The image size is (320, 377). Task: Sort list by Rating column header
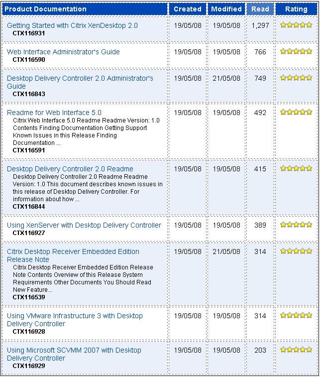pos(296,9)
